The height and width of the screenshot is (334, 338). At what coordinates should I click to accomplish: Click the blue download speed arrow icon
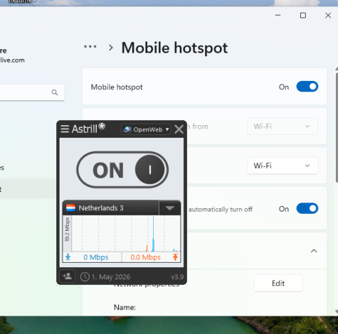coord(68,257)
